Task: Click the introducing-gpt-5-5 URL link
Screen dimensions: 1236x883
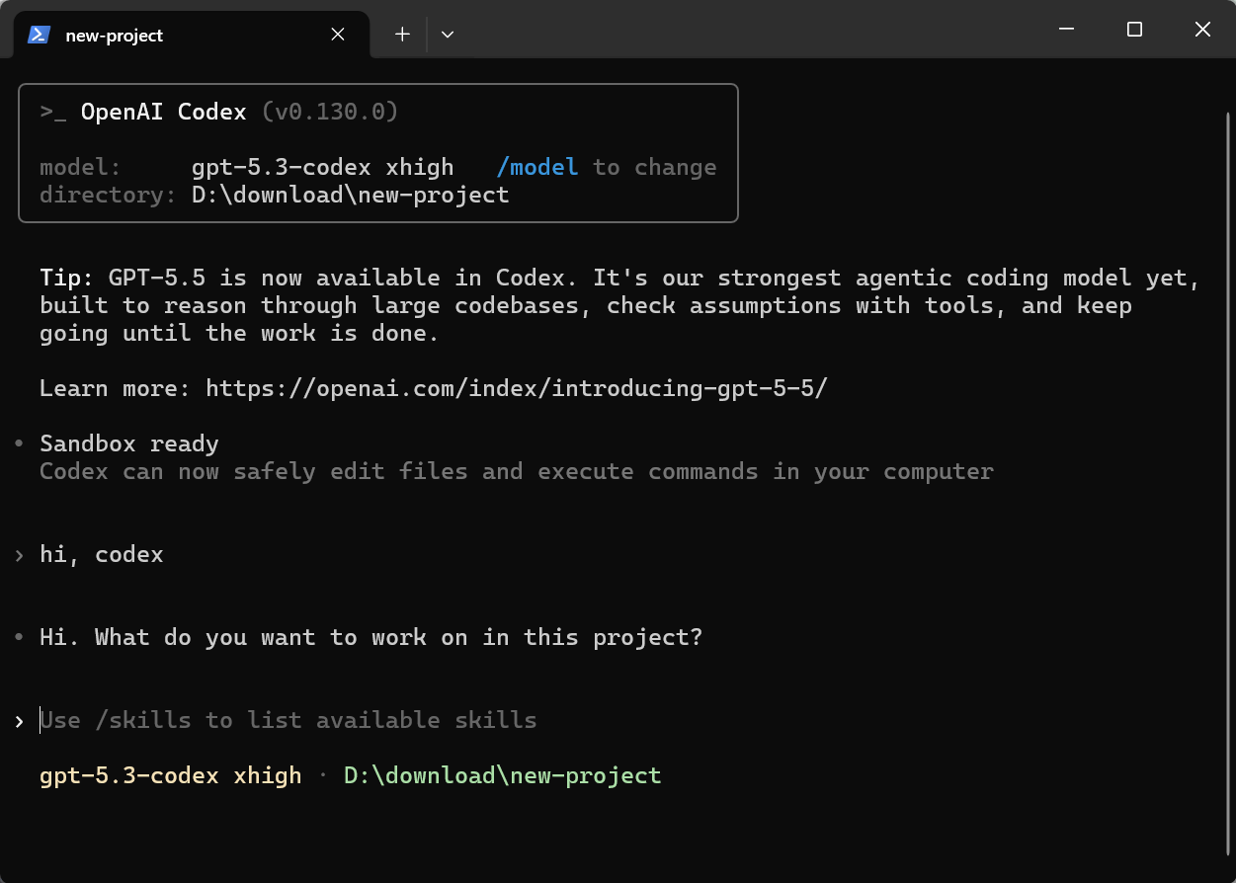Action: point(517,388)
